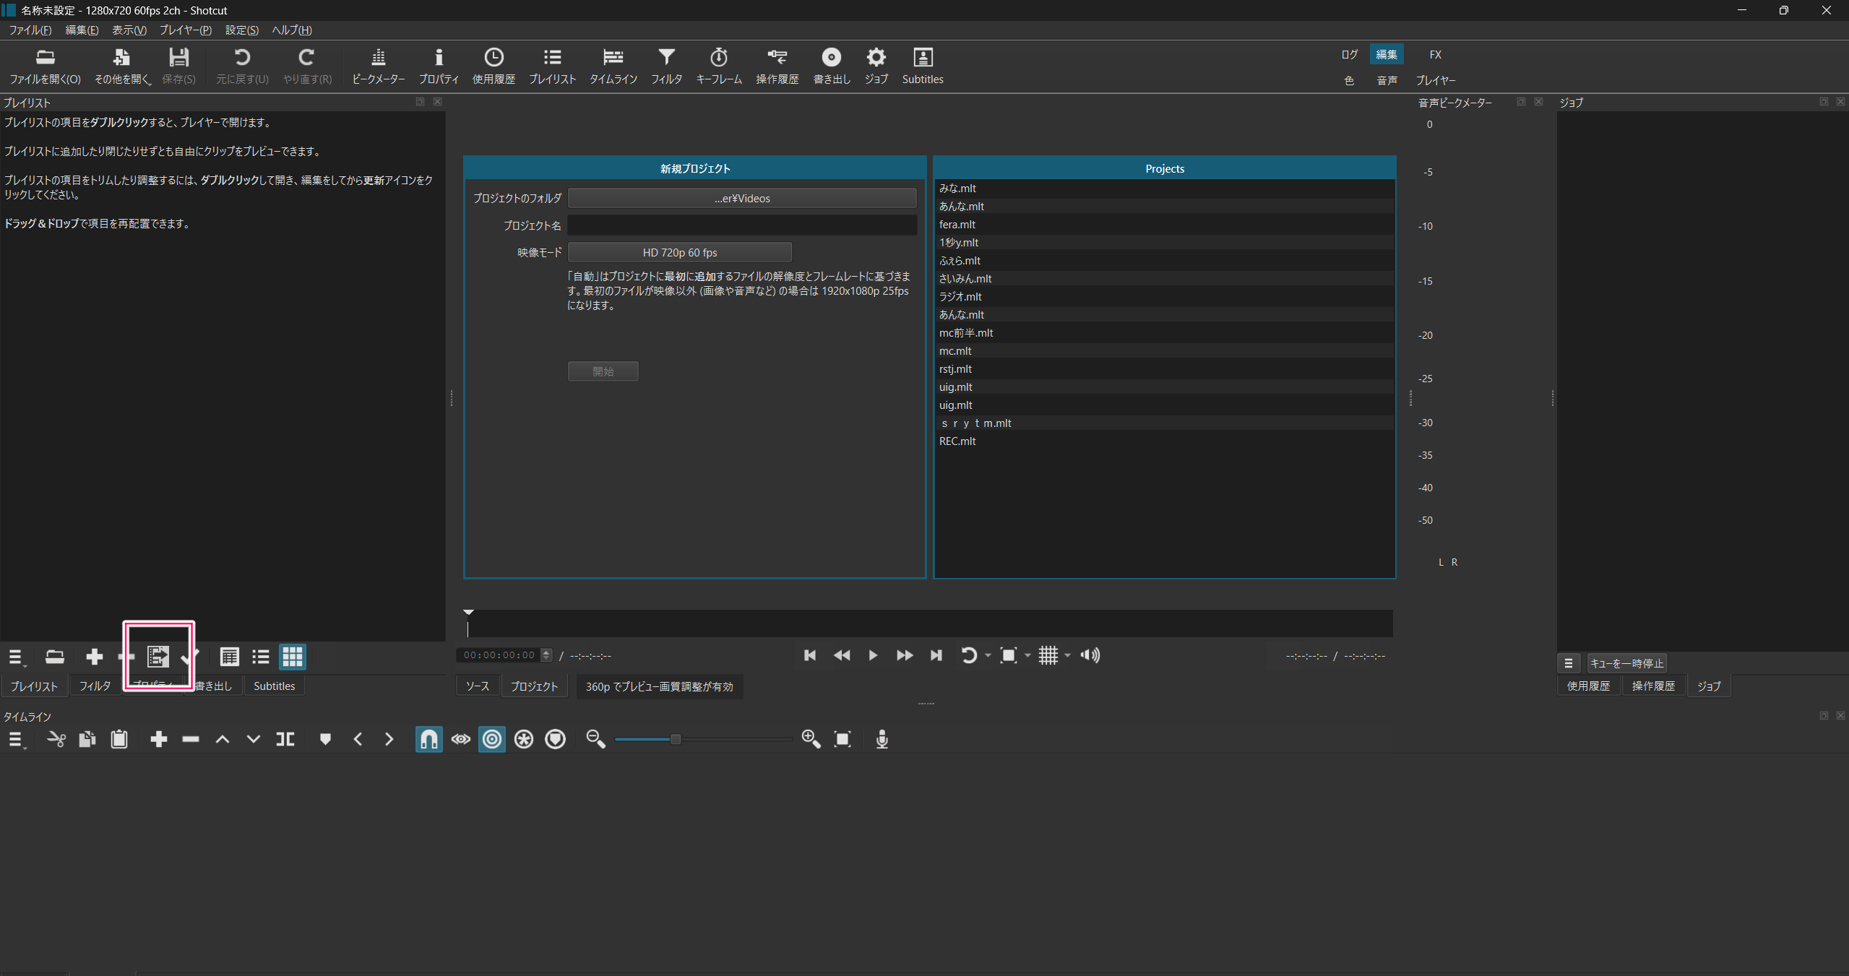Open the player zoom button's dropdown arrow

click(x=1027, y=656)
